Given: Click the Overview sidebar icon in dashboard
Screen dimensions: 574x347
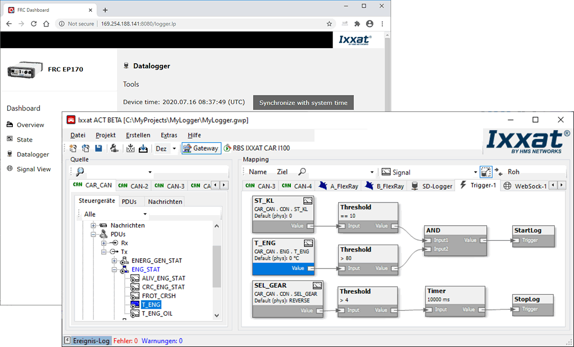Looking at the screenshot, I should click(x=10, y=125).
